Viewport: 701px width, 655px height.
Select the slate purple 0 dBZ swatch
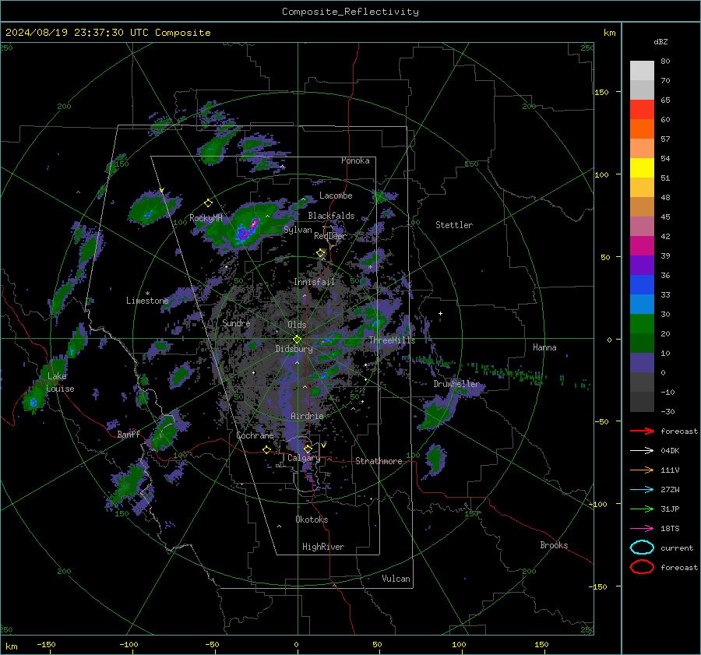pyautogui.click(x=642, y=363)
